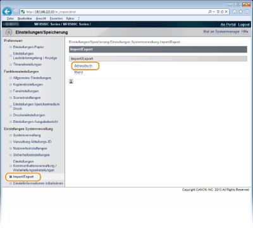This screenshot has width=253, height=228.
Task: Open the ? help menu
Action: point(78,18)
